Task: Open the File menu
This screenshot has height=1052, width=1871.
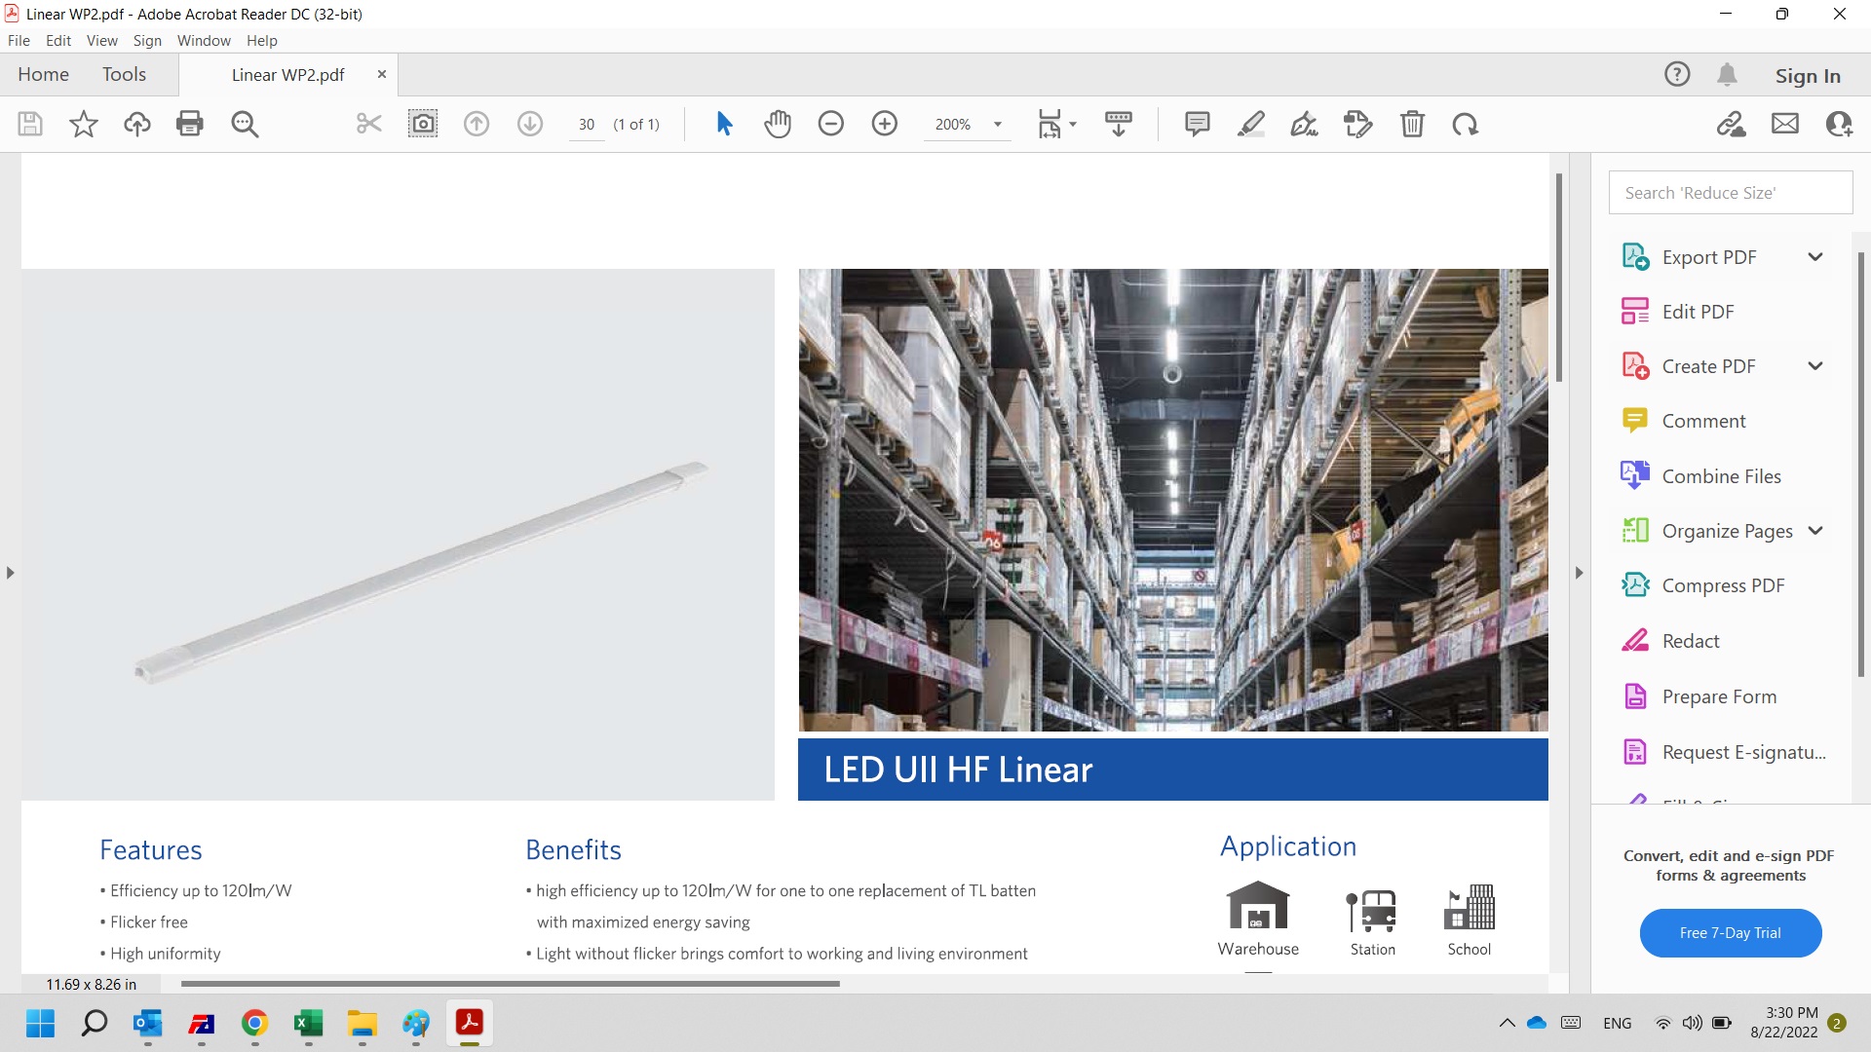Action: 19,40
